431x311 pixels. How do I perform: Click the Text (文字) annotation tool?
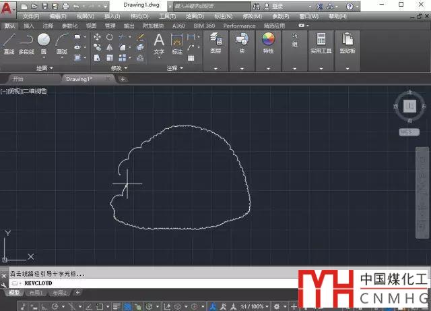pyautogui.click(x=159, y=41)
